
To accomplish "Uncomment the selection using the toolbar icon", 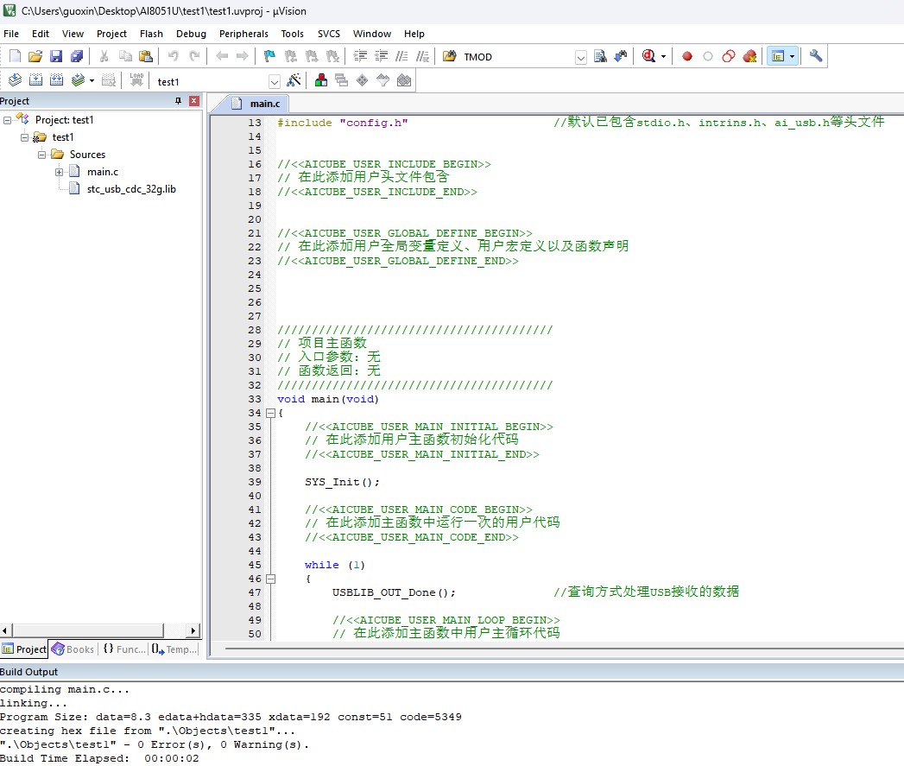I will 422,56.
